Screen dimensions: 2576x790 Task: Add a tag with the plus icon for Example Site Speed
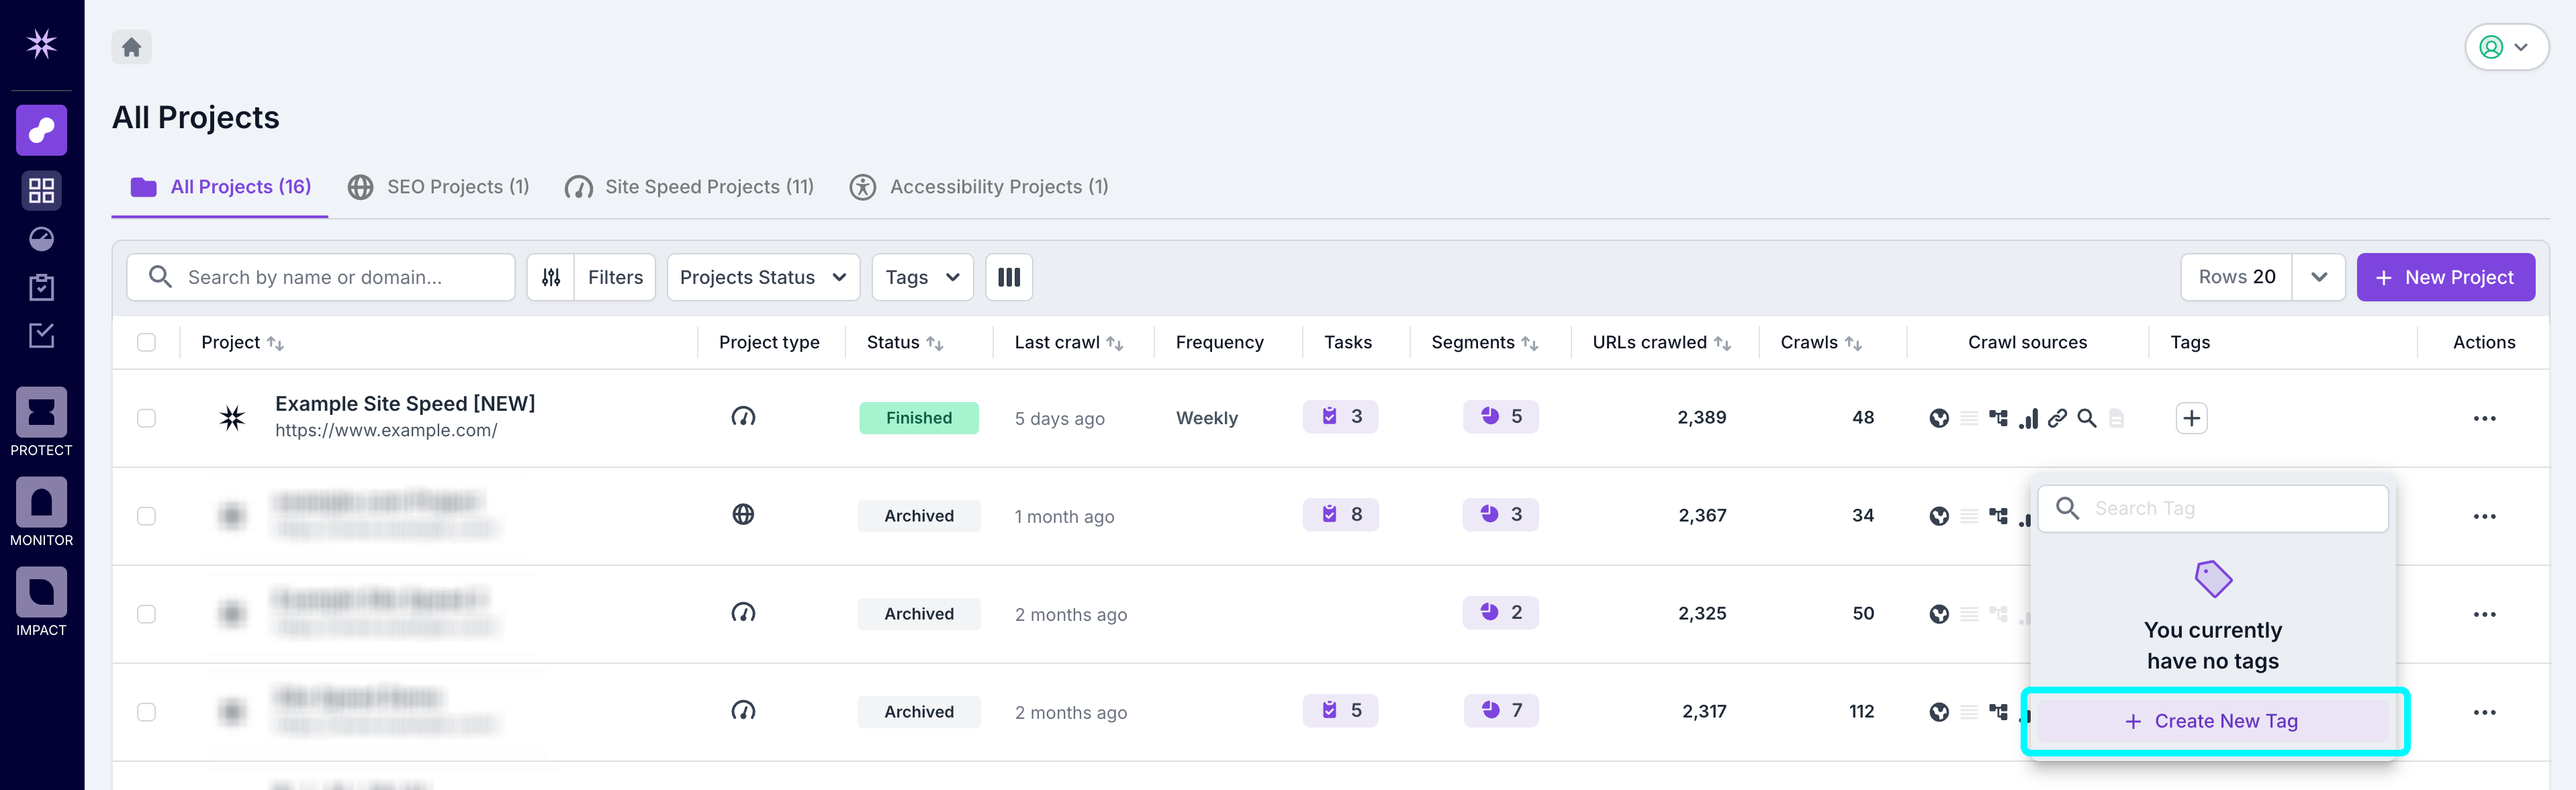point(2191,418)
